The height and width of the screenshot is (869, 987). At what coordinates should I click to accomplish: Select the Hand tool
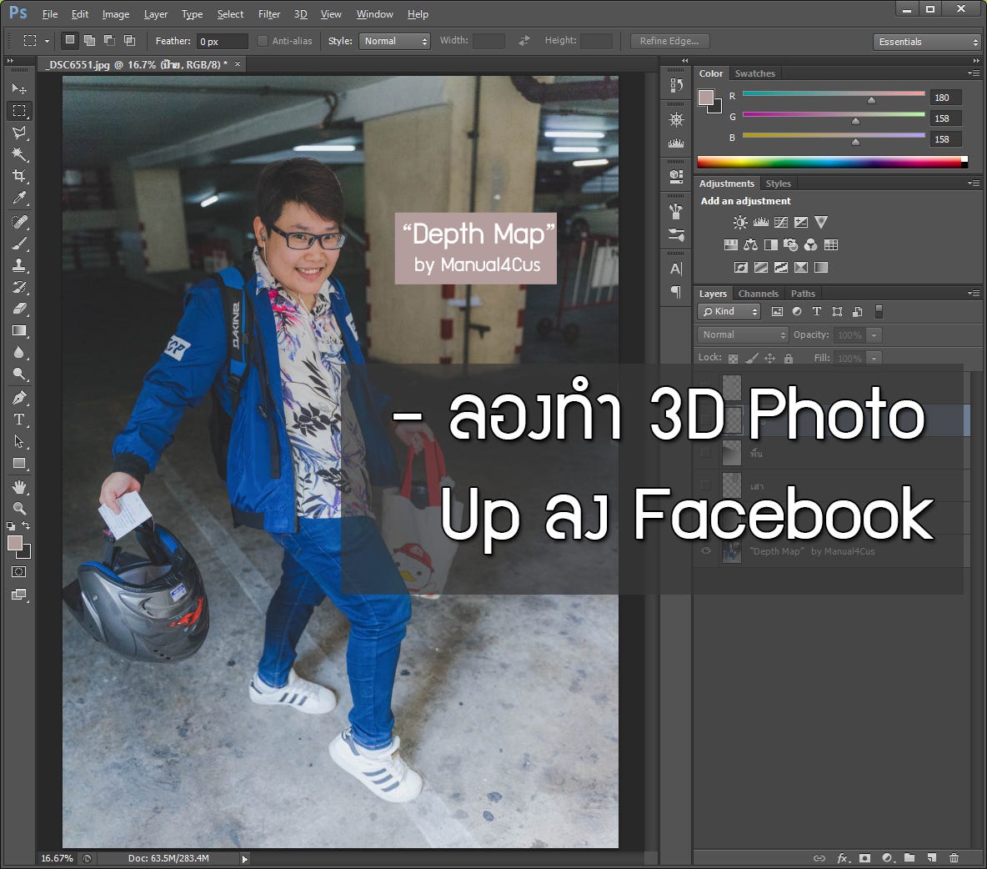(19, 487)
